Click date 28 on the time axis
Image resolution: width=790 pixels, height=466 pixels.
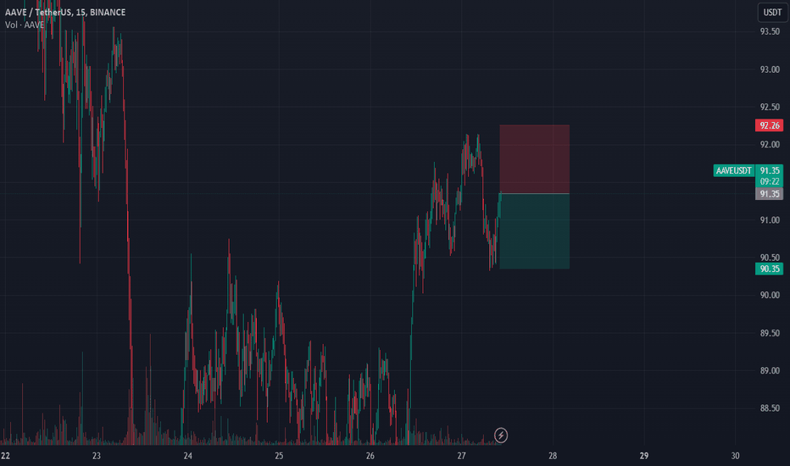click(x=553, y=456)
